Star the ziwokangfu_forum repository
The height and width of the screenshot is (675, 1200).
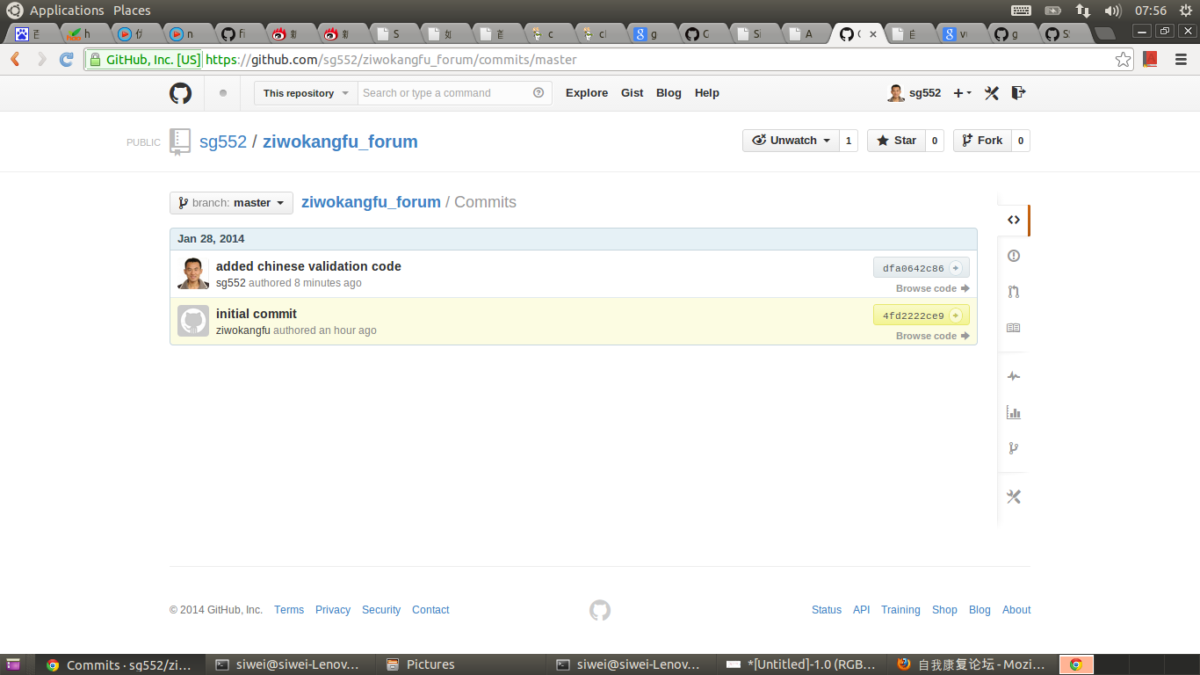coord(898,140)
